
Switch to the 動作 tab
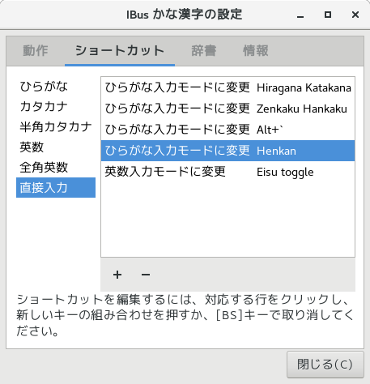36,51
